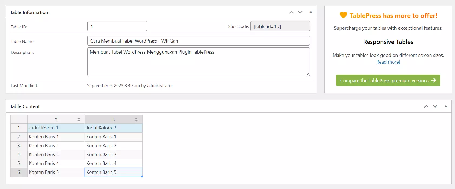The height and width of the screenshot is (189, 455).
Task: Click column A cell 'Konten Baris 4'
Action: coord(56,163)
